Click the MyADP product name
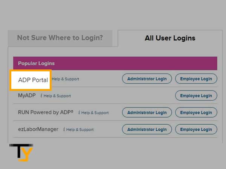Image resolution: width=226 pixels, height=169 pixels. point(27,95)
